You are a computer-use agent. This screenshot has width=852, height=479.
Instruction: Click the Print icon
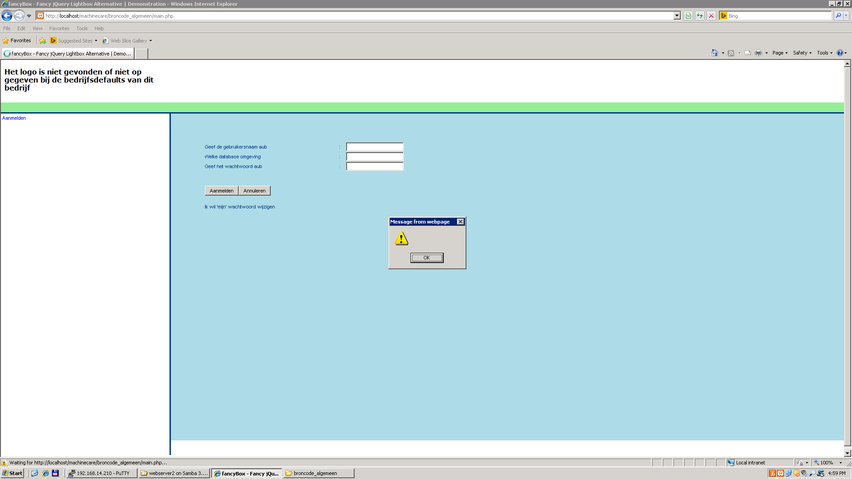[758, 53]
